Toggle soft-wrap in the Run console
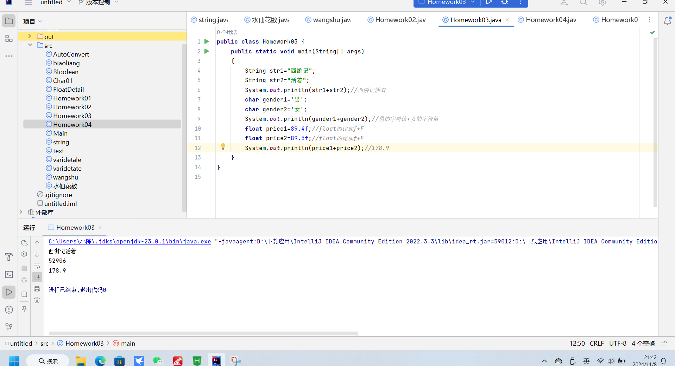675x366 pixels. click(x=37, y=266)
